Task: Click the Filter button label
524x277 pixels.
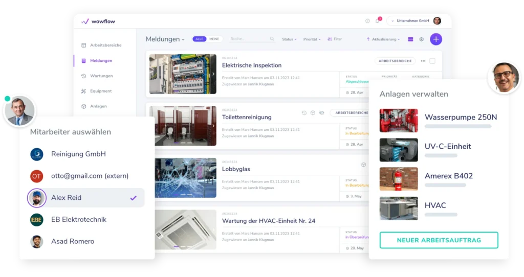Action: coord(338,39)
